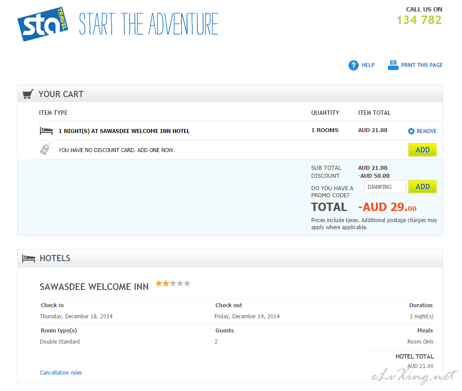Click the guests count 2
Viewport: 462px width, 391px height.
(216, 342)
